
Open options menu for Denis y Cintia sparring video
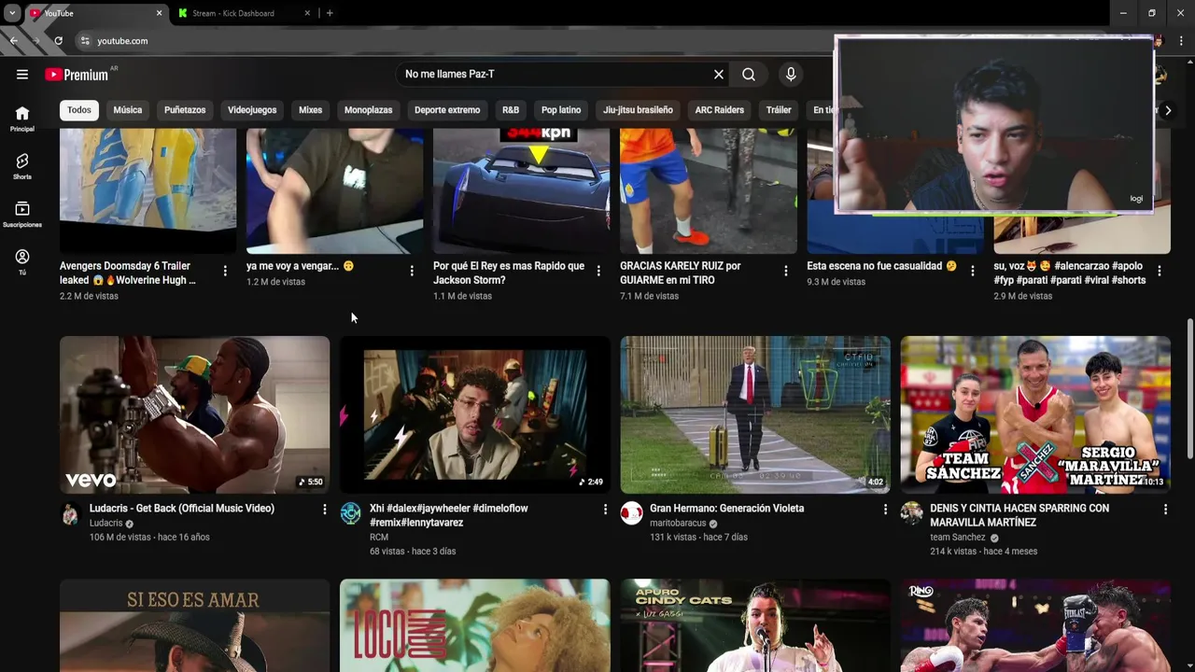click(1165, 510)
